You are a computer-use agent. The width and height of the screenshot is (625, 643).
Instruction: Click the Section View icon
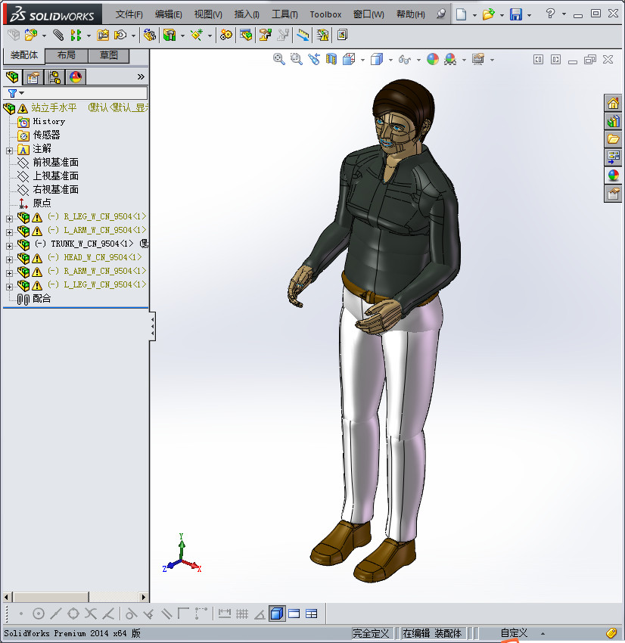pyautogui.click(x=331, y=60)
